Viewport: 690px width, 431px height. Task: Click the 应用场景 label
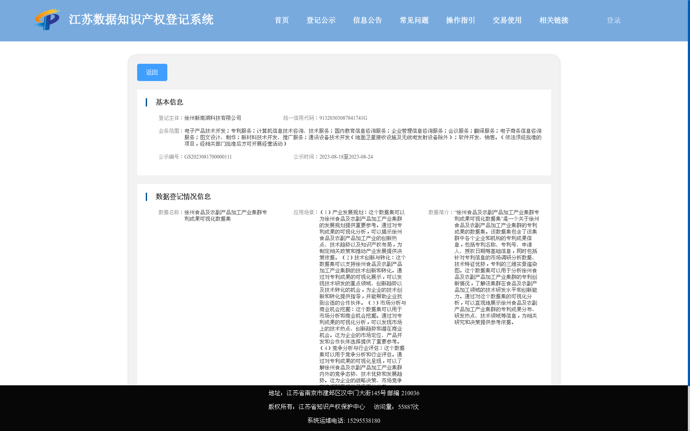306,212
